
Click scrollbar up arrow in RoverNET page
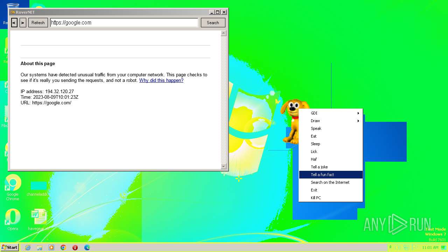pos(224,33)
